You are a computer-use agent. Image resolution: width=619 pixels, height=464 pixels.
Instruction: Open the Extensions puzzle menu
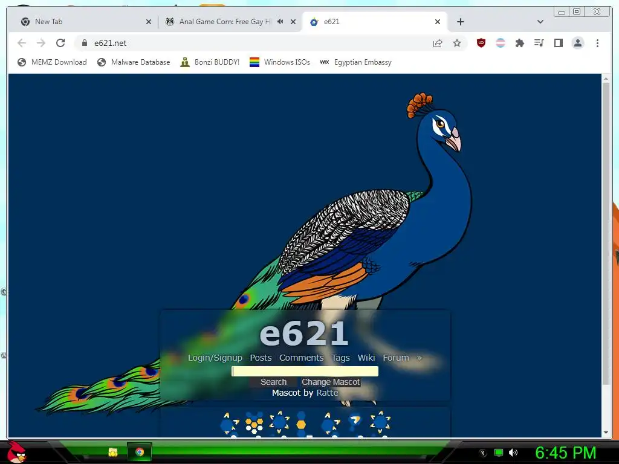point(519,43)
